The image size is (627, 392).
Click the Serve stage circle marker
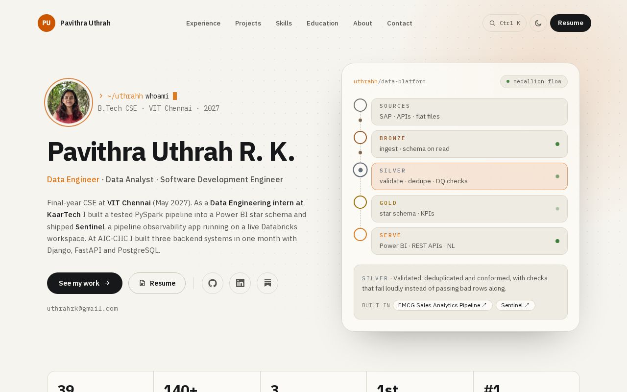click(x=360, y=234)
